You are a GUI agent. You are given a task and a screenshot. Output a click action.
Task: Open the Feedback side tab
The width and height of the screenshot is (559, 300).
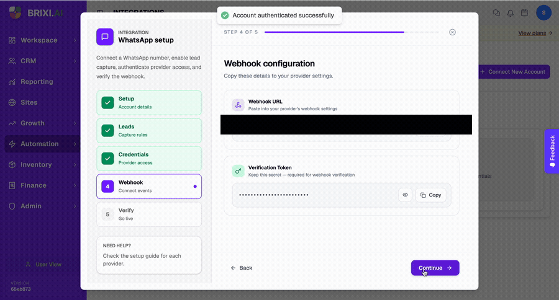pyautogui.click(x=552, y=151)
